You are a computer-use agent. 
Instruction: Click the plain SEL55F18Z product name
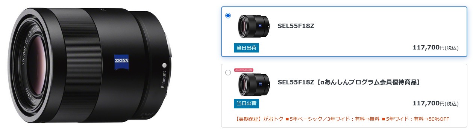(296, 26)
